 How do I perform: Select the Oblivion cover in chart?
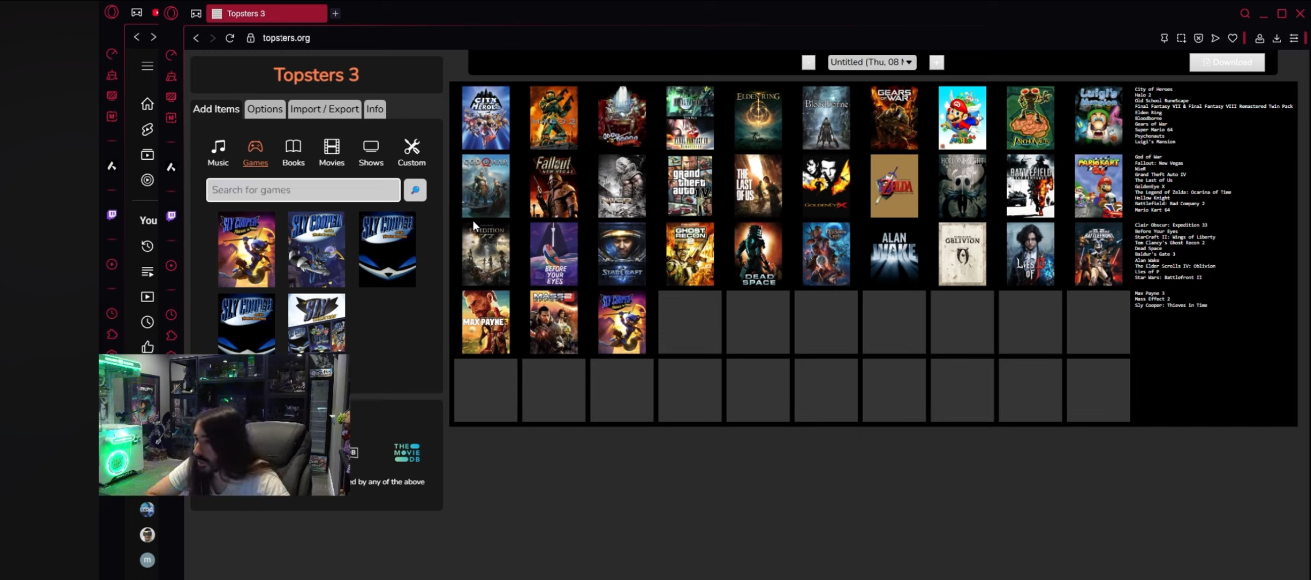pyautogui.click(x=962, y=254)
